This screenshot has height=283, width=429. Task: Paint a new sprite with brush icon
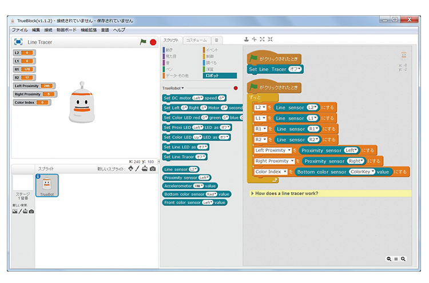pos(137,169)
